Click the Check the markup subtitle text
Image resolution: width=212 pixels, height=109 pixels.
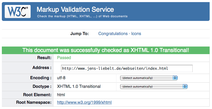point(82,16)
